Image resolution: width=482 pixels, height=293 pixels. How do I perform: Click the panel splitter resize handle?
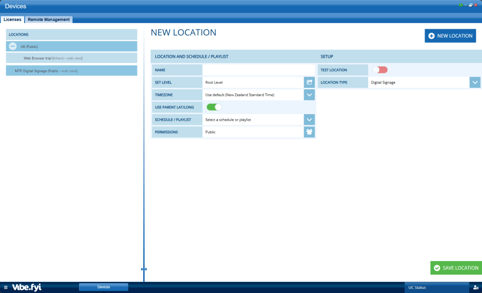tap(144, 269)
